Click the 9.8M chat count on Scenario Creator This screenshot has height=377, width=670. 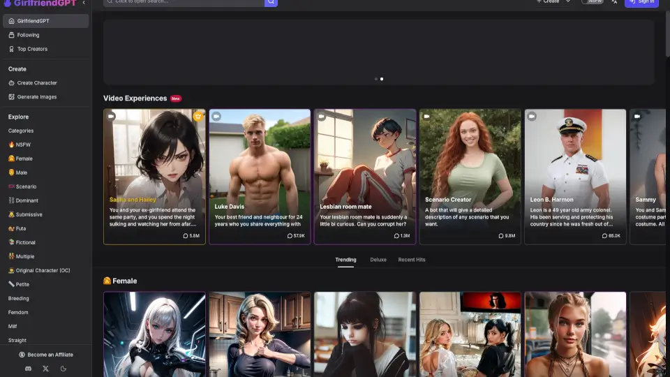point(507,236)
